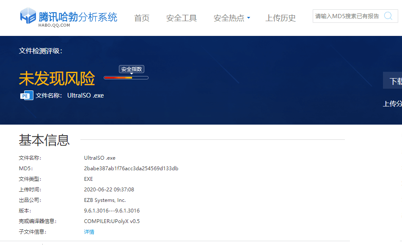This screenshot has height=245, width=402.
Task: Click the version value 9.6.1.3016---9.6.1.3016
Action: (x=112, y=211)
